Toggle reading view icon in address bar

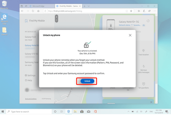[127, 11]
